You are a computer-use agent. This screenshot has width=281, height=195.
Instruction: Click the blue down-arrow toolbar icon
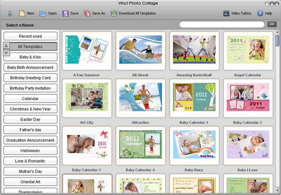[x=10, y=14]
